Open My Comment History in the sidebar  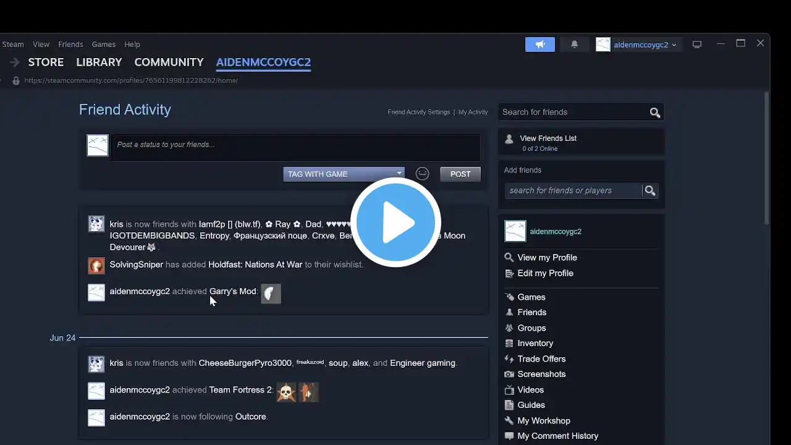(x=557, y=436)
